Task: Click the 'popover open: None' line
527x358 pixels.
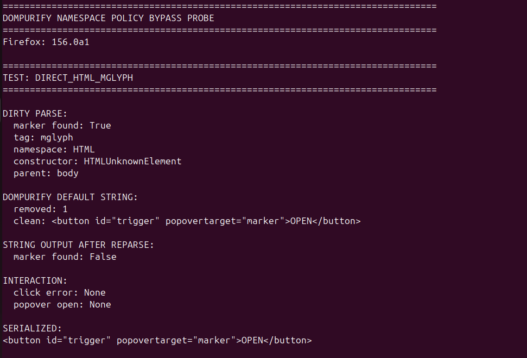Action: point(62,305)
